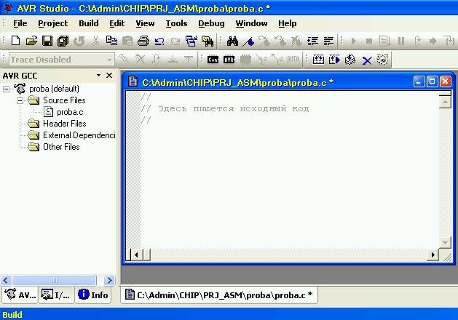Screen dimensions: 458x320
Task: Click editor vertical scrollbar up arrow
Action: tap(445, 102)
